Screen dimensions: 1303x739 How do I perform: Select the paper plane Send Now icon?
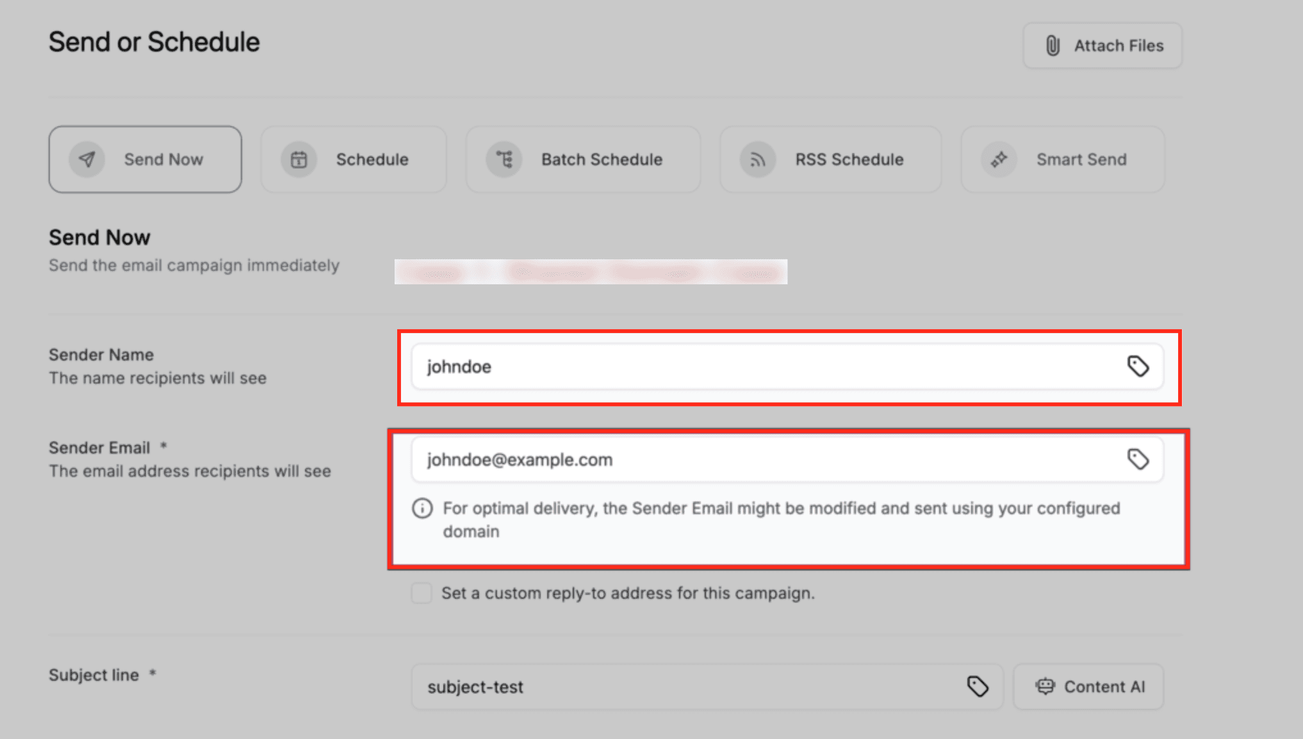point(88,159)
